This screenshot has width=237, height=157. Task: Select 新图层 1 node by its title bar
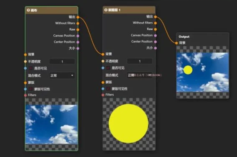pyautogui.click(x=129, y=10)
